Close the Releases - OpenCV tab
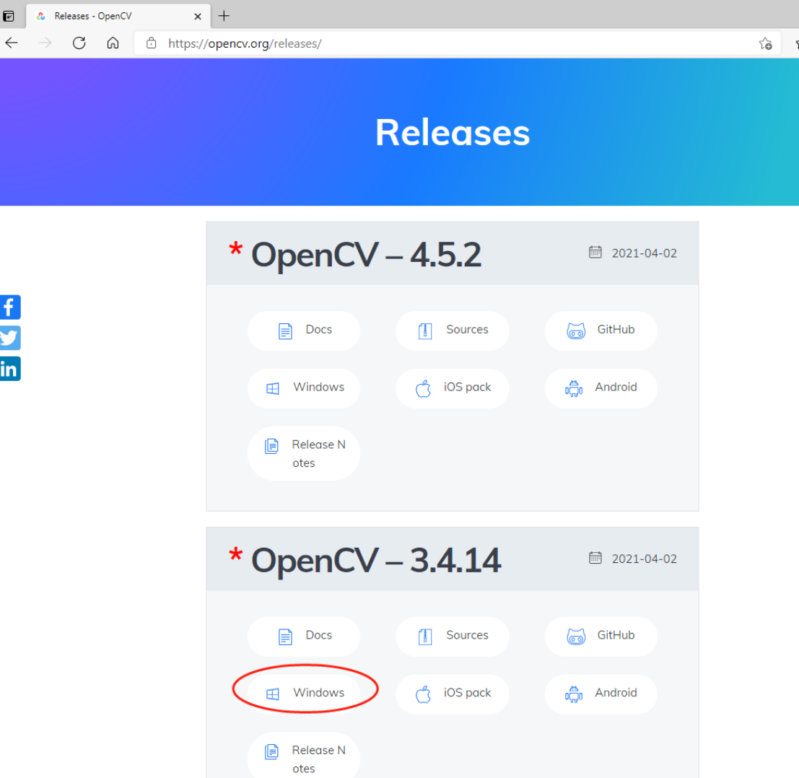799x778 pixels. pos(198,17)
